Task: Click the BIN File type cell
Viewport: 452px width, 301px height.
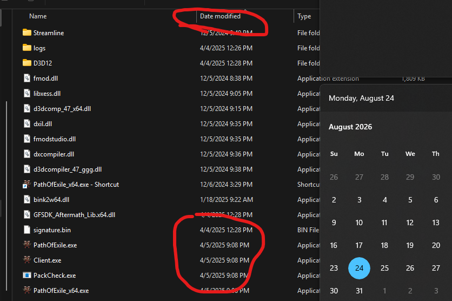Action: (x=308, y=230)
